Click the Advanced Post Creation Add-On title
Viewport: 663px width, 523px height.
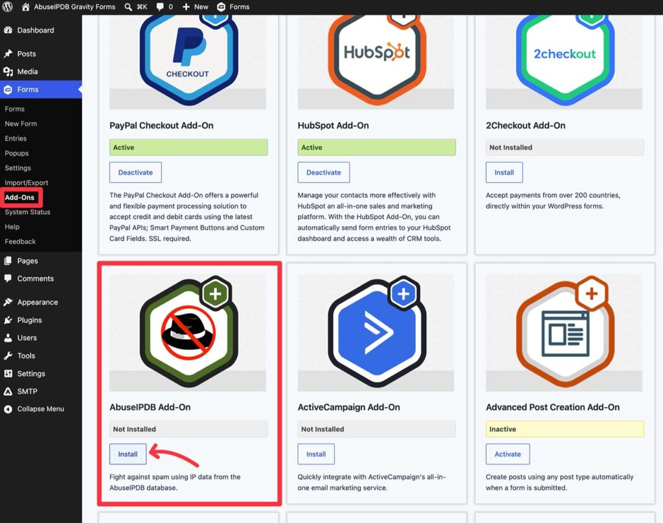(x=553, y=408)
